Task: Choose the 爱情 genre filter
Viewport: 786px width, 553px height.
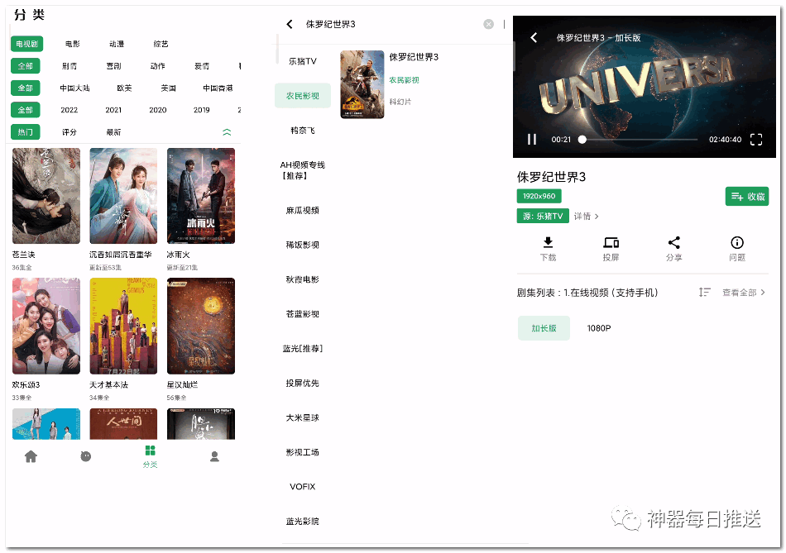Action: click(202, 65)
